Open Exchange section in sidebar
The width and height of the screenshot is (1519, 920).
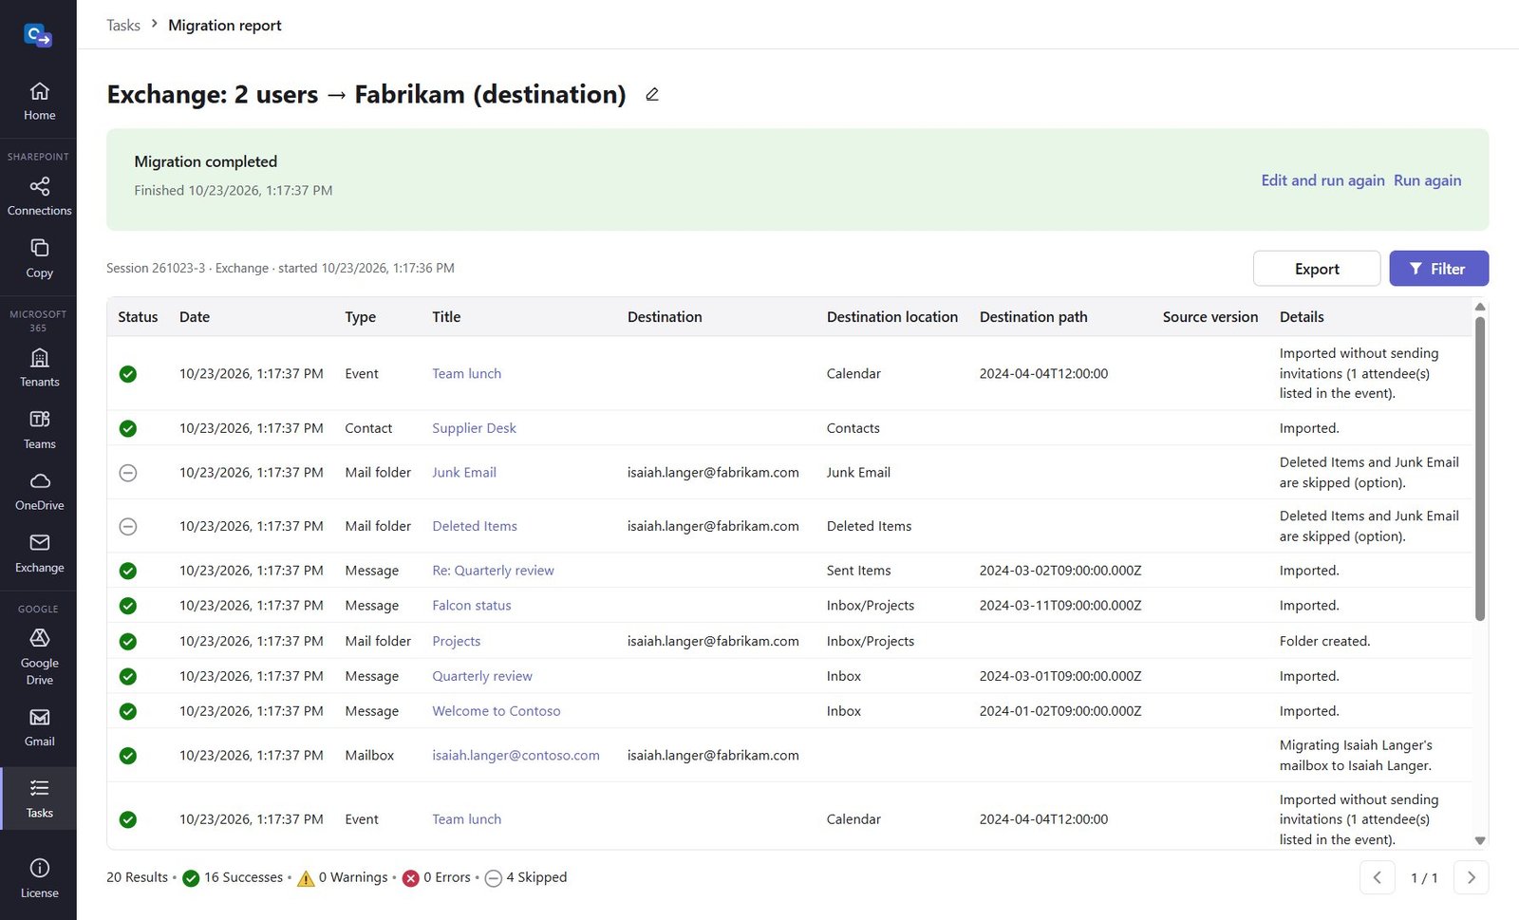click(39, 554)
